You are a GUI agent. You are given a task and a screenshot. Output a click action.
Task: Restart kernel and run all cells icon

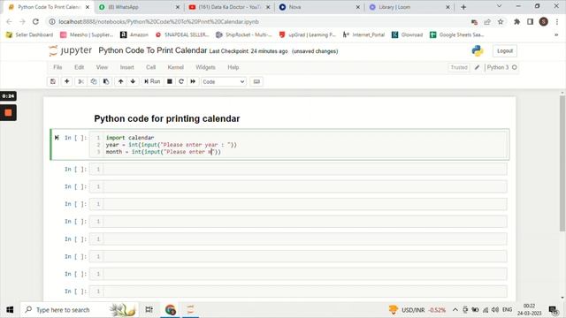coord(193,81)
